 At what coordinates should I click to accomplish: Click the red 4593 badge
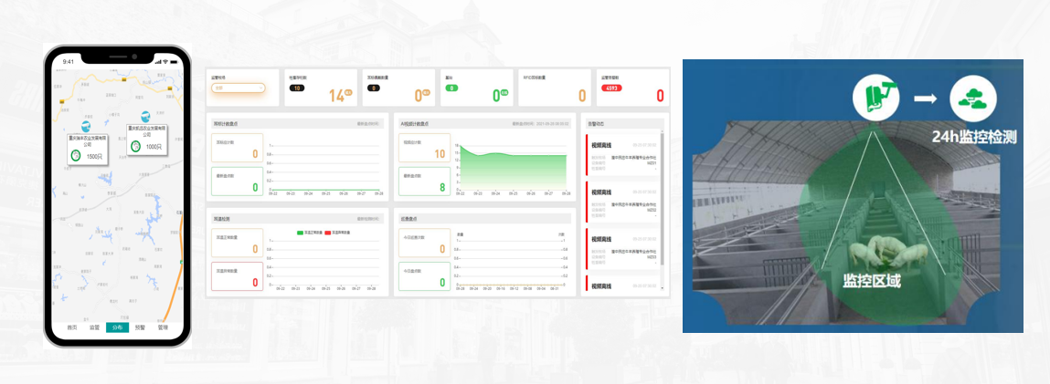tap(610, 88)
